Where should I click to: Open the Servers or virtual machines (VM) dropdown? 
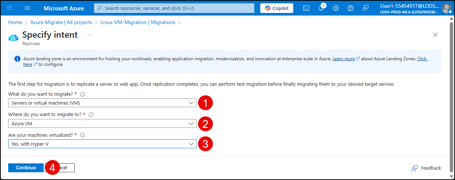coord(103,103)
